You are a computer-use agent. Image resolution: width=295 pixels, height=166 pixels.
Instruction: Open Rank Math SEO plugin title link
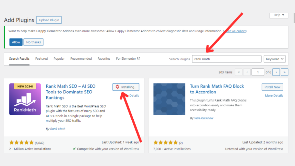[71, 92]
